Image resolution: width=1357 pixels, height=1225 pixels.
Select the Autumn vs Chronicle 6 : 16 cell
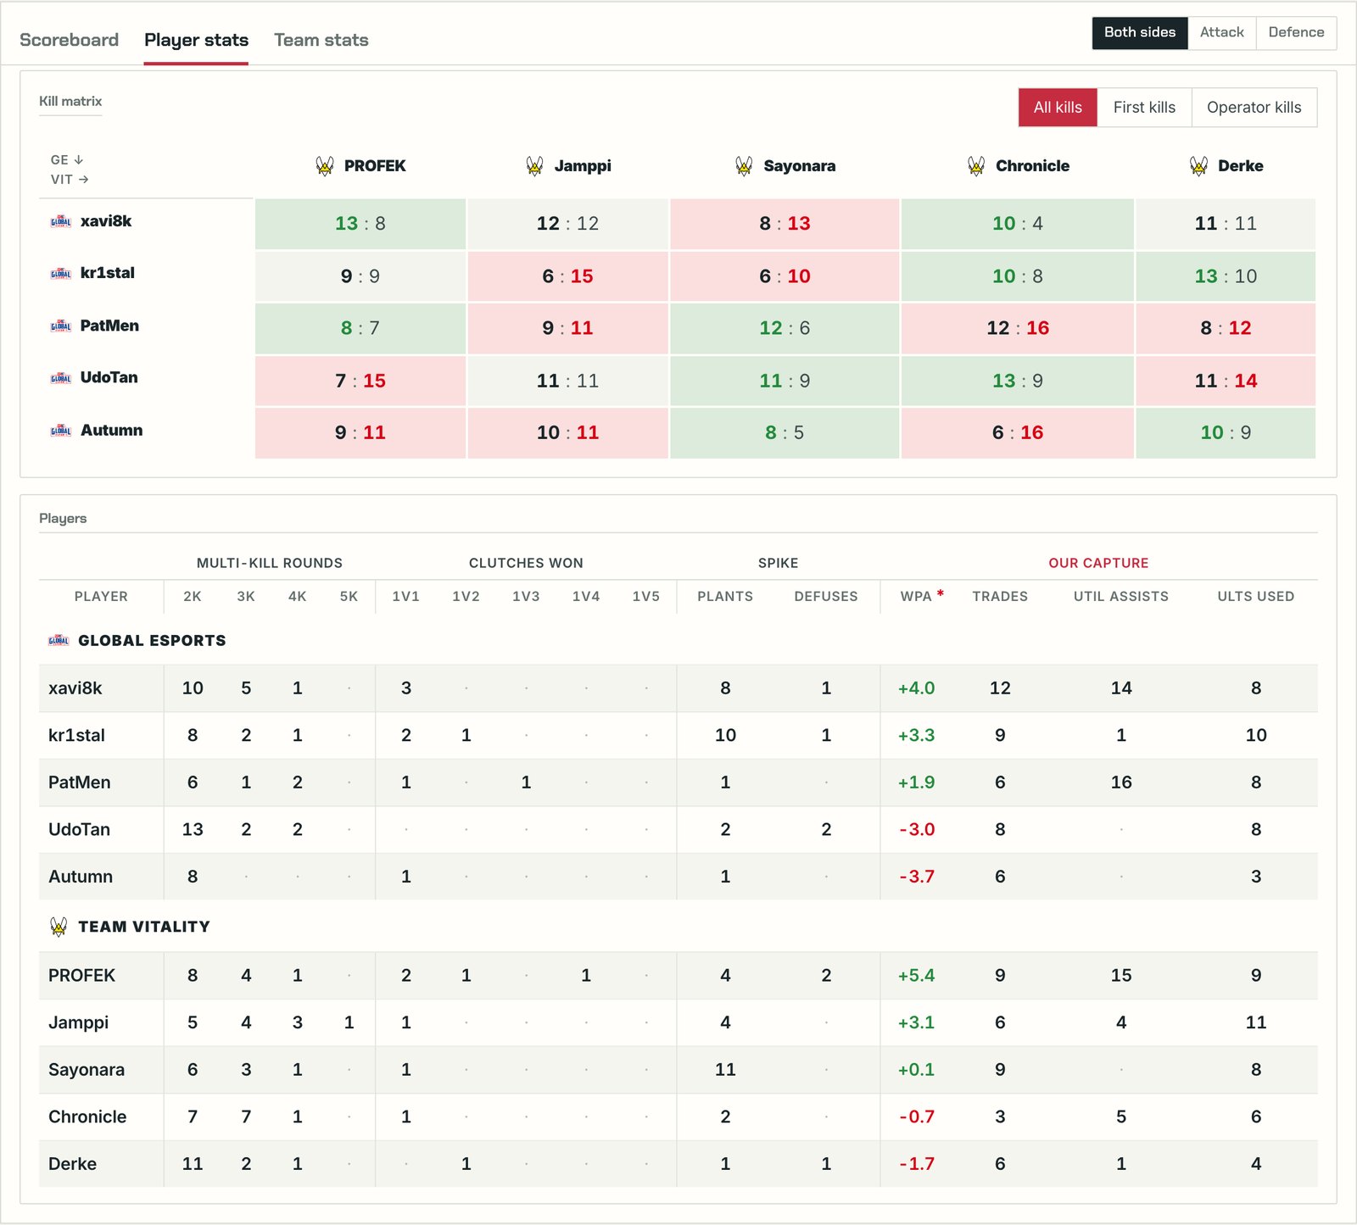(x=1018, y=433)
